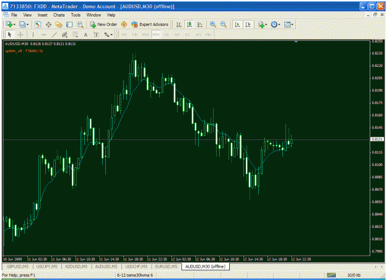Zoom out of the chart
The image size is (387, 280).
click(223, 24)
